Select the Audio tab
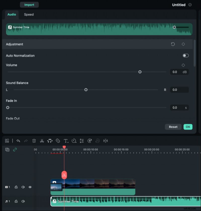The height and width of the screenshot is (211, 201). [12, 15]
